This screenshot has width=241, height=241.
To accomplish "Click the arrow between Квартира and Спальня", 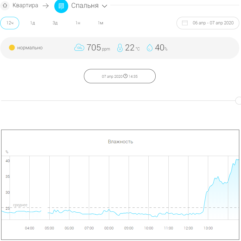I will point(46,6).
